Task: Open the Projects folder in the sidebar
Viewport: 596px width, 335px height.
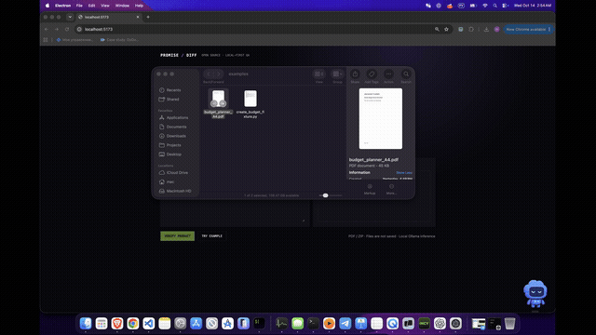Action: pyautogui.click(x=169, y=145)
